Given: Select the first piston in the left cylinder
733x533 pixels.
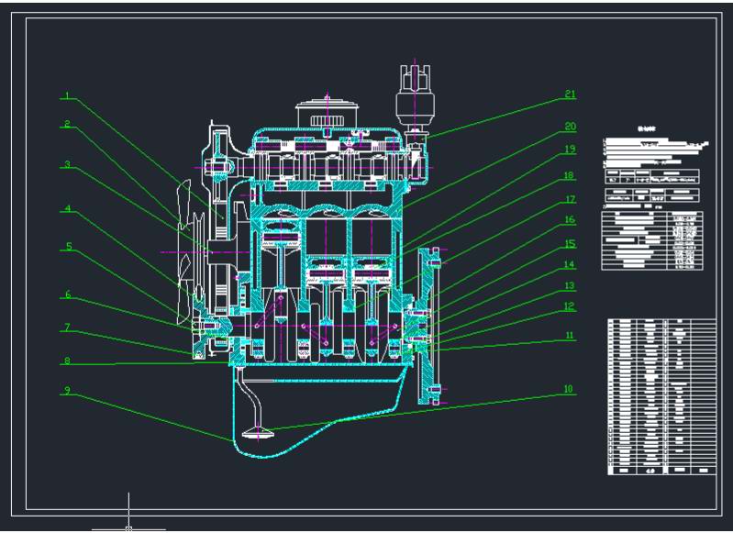Looking at the screenshot, I should pyautogui.click(x=281, y=240).
